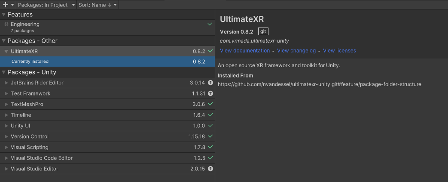Click the open source XR framework description
This screenshot has width=448, height=182.
point(279,65)
